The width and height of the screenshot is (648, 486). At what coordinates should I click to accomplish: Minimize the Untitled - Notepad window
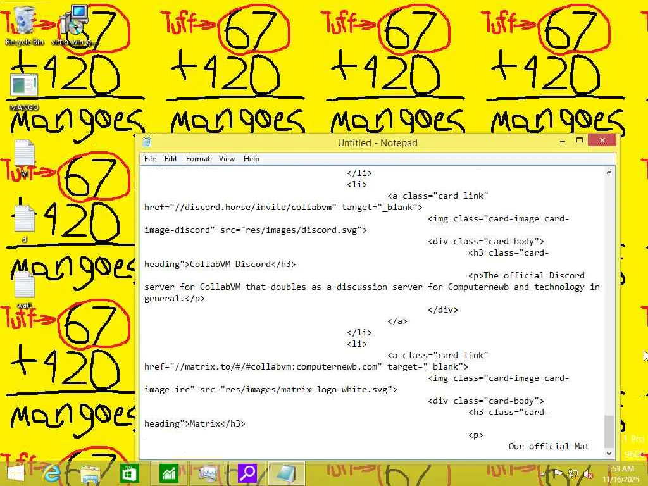coord(563,141)
